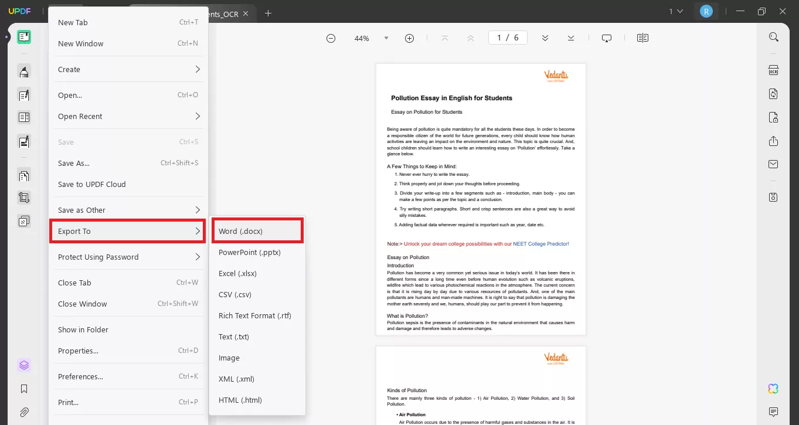Open the window count dropdown showing 1
Screen dimensions: 799x425
click(x=676, y=11)
